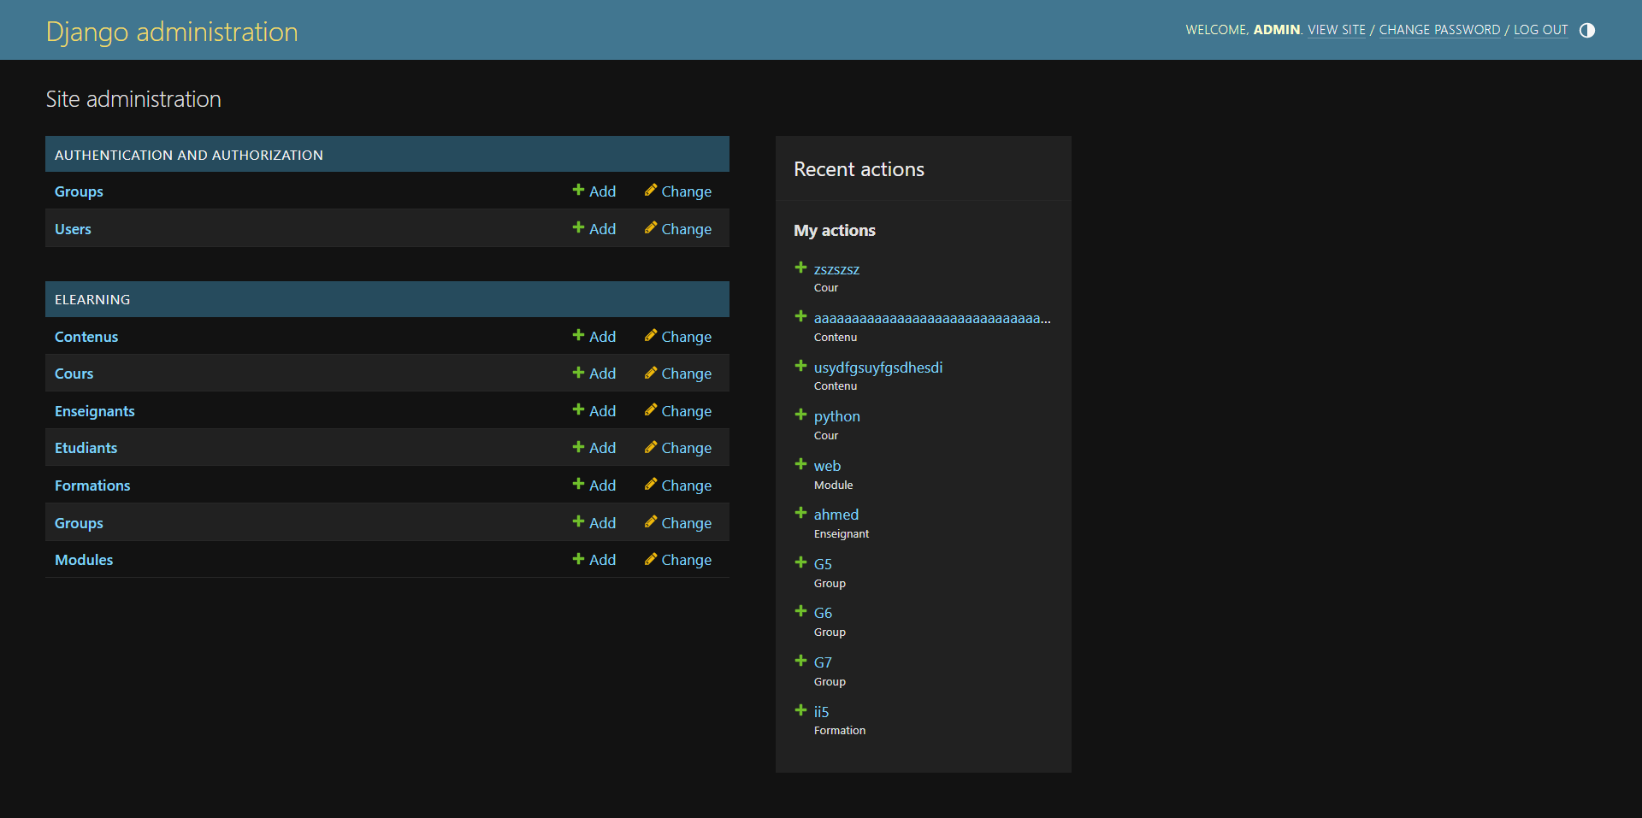Click the Django administration site title
The image size is (1642, 818).
172,32
